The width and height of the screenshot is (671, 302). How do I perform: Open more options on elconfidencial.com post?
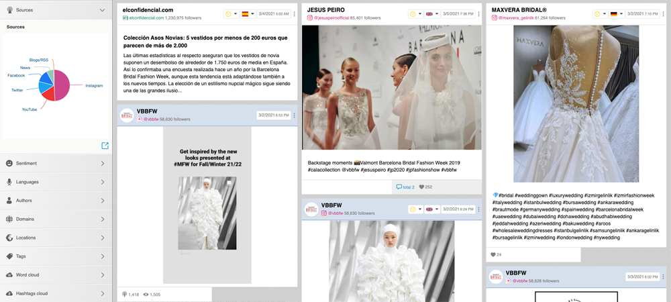pos(294,13)
